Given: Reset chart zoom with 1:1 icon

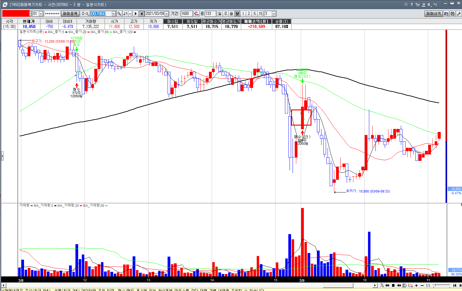Looking at the screenshot, I should [x=428, y=286].
